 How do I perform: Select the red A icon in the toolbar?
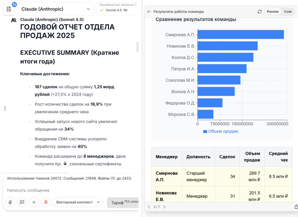coord(46,202)
